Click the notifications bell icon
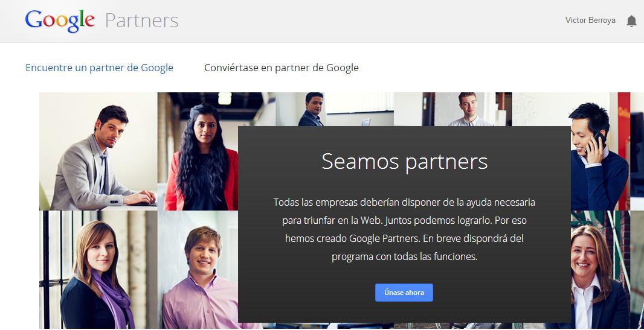Viewport: 644px width, 330px height. point(631,21)
